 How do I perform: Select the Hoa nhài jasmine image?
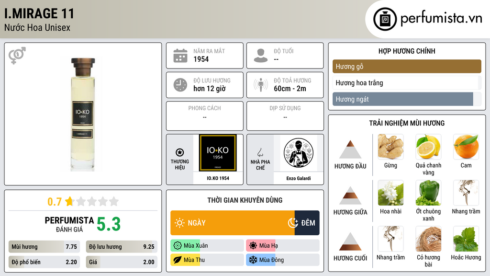pos(390,193)
